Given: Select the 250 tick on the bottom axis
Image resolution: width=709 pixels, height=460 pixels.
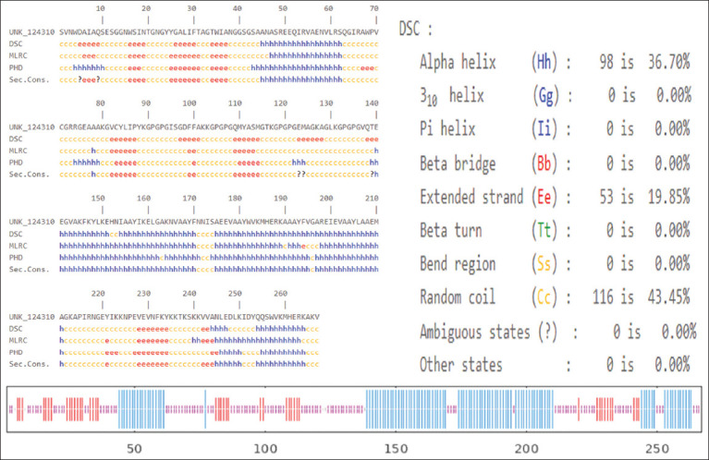Looking at the screenshot, I should point(659,447).
